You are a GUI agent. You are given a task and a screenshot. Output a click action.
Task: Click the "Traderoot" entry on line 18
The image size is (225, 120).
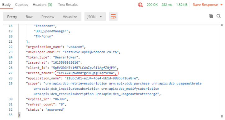tap(44, 26)
